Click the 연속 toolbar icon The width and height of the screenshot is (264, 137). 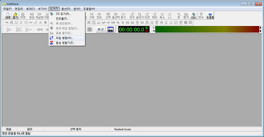point(201,15)
